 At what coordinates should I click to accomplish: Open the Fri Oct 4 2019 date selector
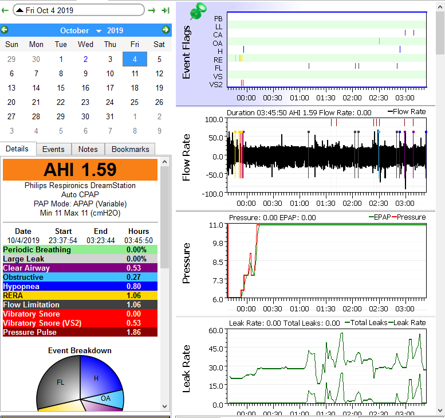[x=78, y=10]
